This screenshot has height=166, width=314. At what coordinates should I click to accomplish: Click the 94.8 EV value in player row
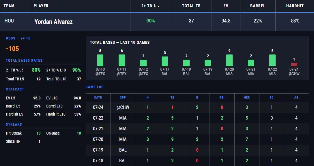point(226,21)
